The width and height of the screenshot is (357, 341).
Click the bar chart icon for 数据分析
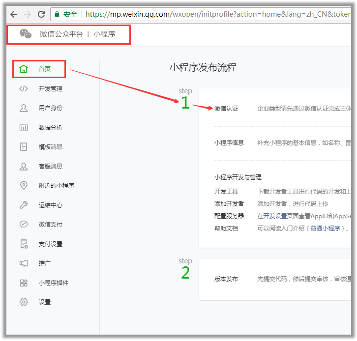tap(24, 128)
